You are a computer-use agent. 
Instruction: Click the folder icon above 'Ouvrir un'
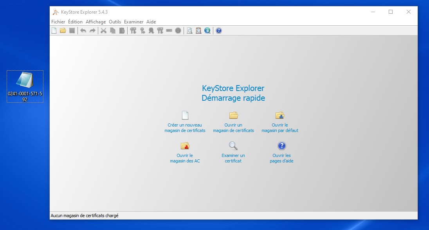234,115
